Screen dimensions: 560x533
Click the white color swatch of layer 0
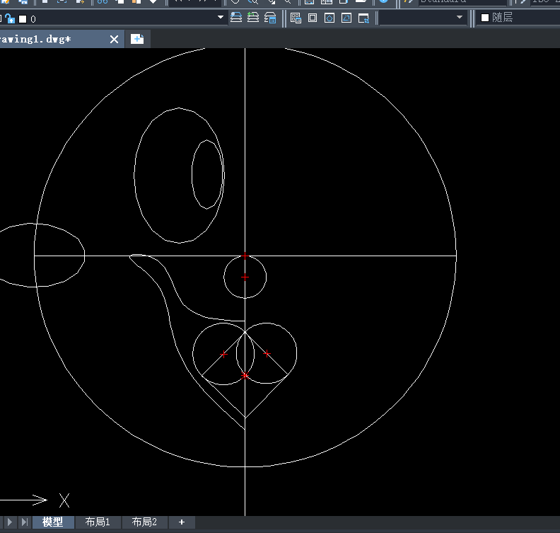coord(23,19)
